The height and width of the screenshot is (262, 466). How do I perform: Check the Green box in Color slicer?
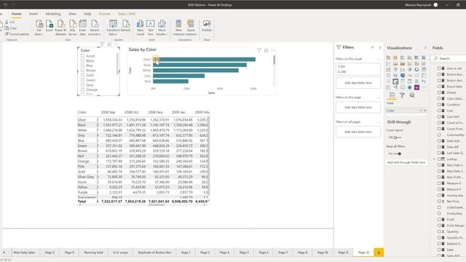(82, 80)
